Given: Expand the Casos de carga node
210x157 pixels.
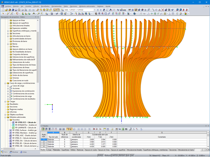Looking at the screenshot, I should 8,86.
